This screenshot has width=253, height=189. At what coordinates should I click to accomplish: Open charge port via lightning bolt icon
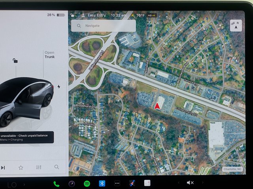pyautogui.click(x=59, y=87)
